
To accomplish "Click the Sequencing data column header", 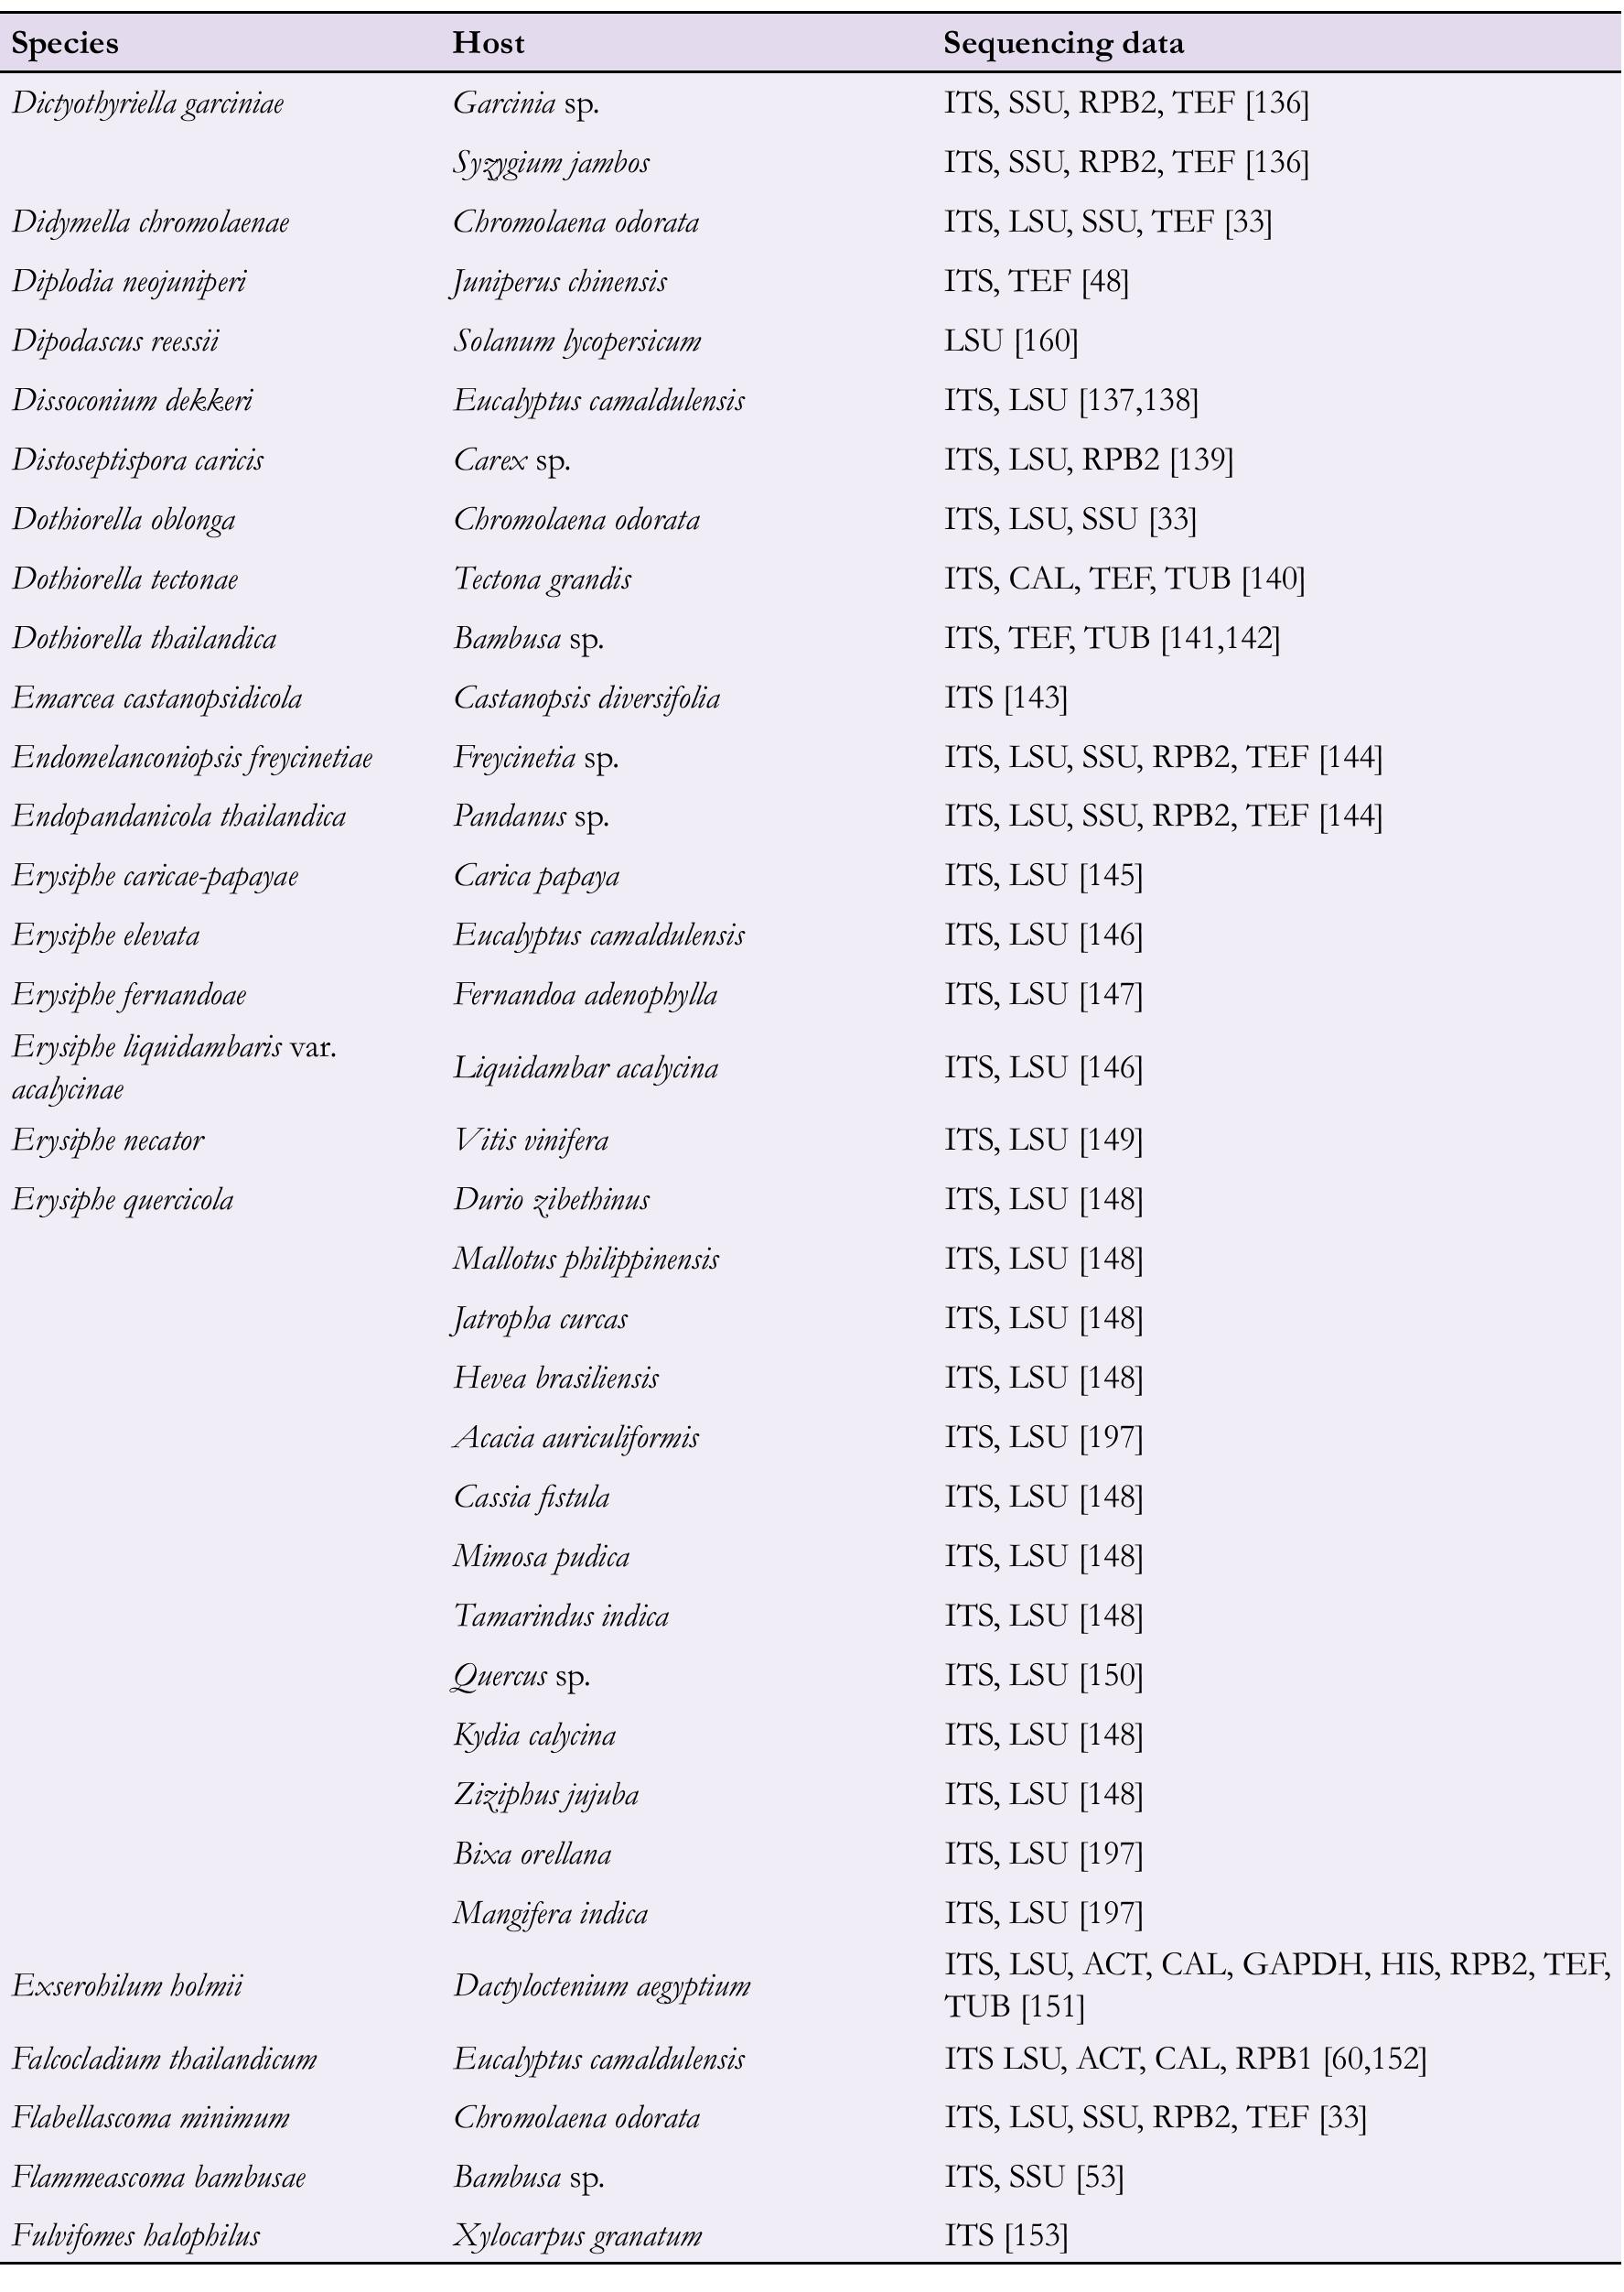I will (1063, 43).
